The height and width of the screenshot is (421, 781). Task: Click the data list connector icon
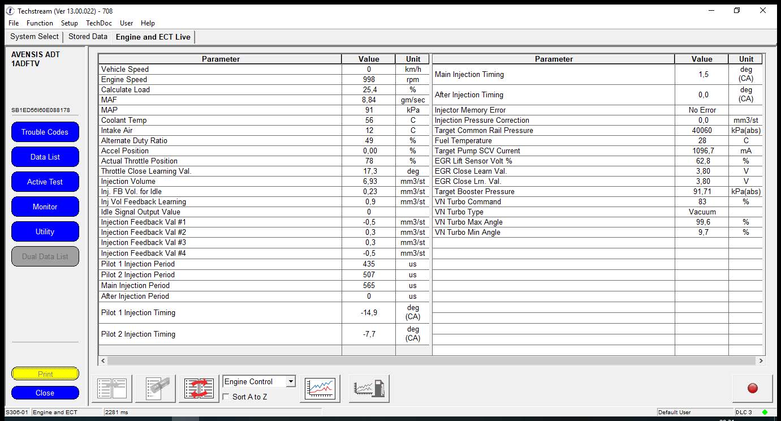pos(155,388)
